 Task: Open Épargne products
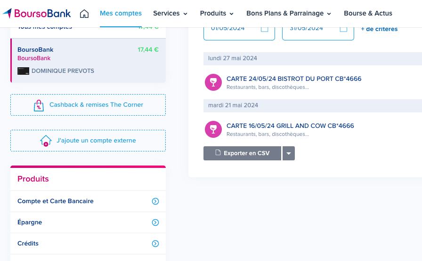[88, 222]
